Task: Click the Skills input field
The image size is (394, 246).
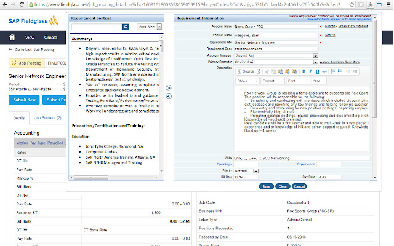Action: [x=302, y=158]
